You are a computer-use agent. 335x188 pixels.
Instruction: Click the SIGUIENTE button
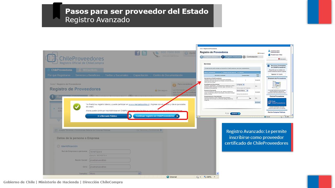coord(235,114)
